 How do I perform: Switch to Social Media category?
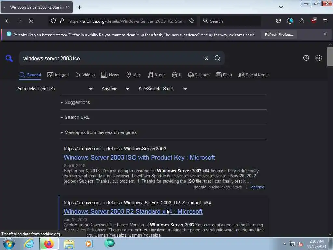(253, 75)
